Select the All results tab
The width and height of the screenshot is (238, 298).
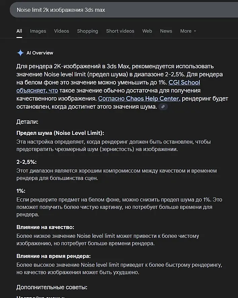pyautogui.click(x=19, y=31)
